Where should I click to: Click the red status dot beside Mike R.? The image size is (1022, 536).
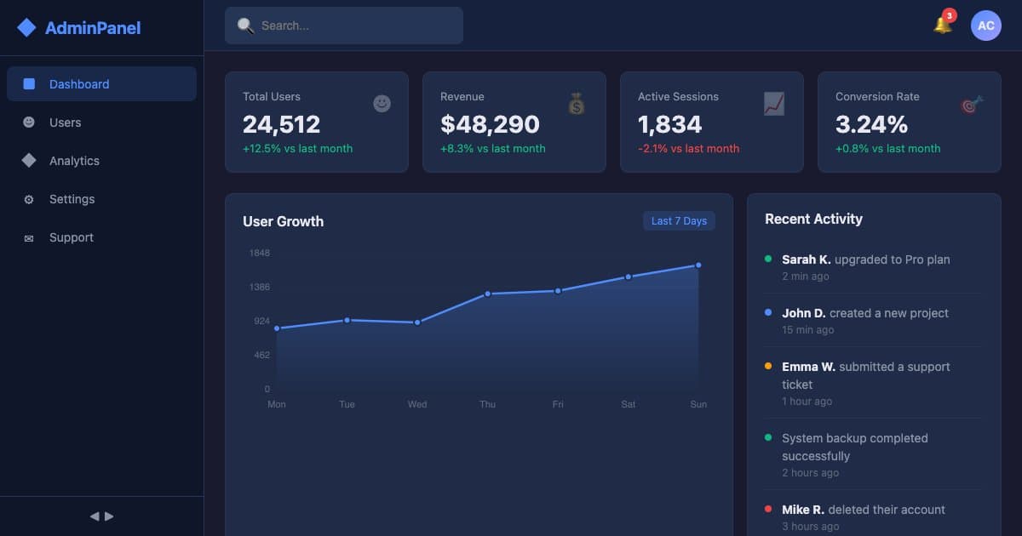(768, 509)
